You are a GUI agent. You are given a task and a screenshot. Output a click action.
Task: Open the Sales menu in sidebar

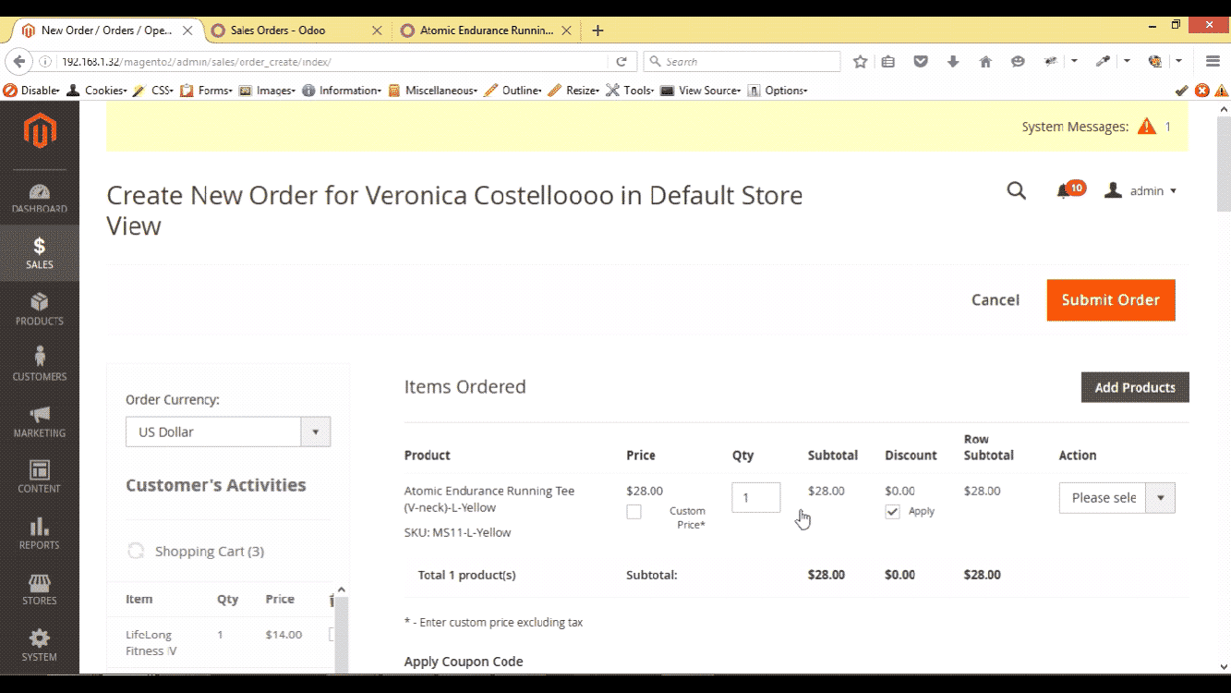point(40,253)
